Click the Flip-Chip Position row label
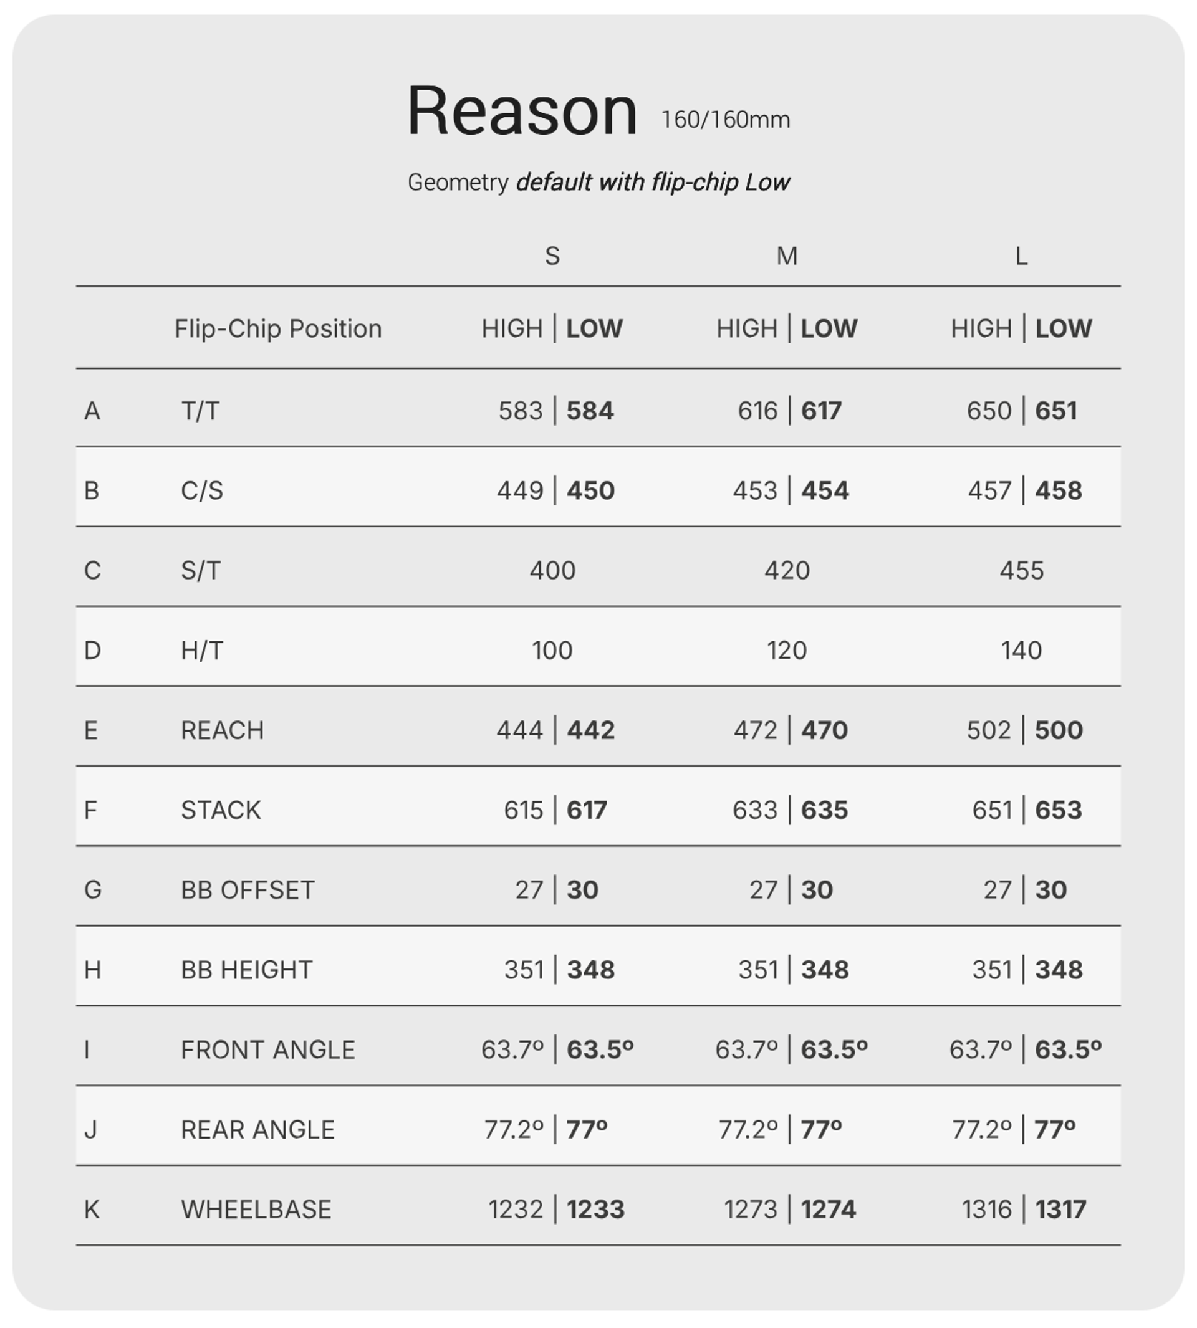Viewport: 1197px width, 1328px height. (x=277, y=328)
